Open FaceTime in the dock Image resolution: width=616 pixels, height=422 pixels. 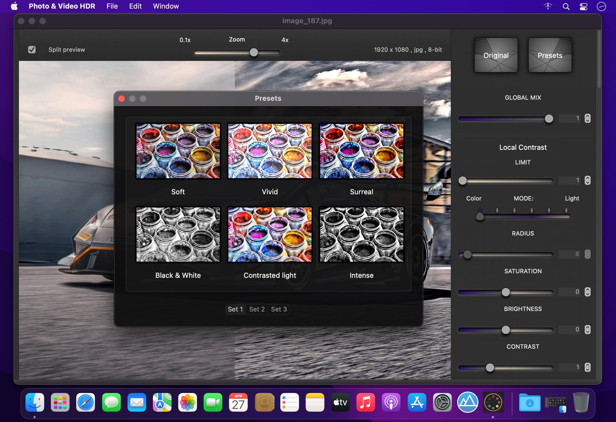tap(213, 403)
